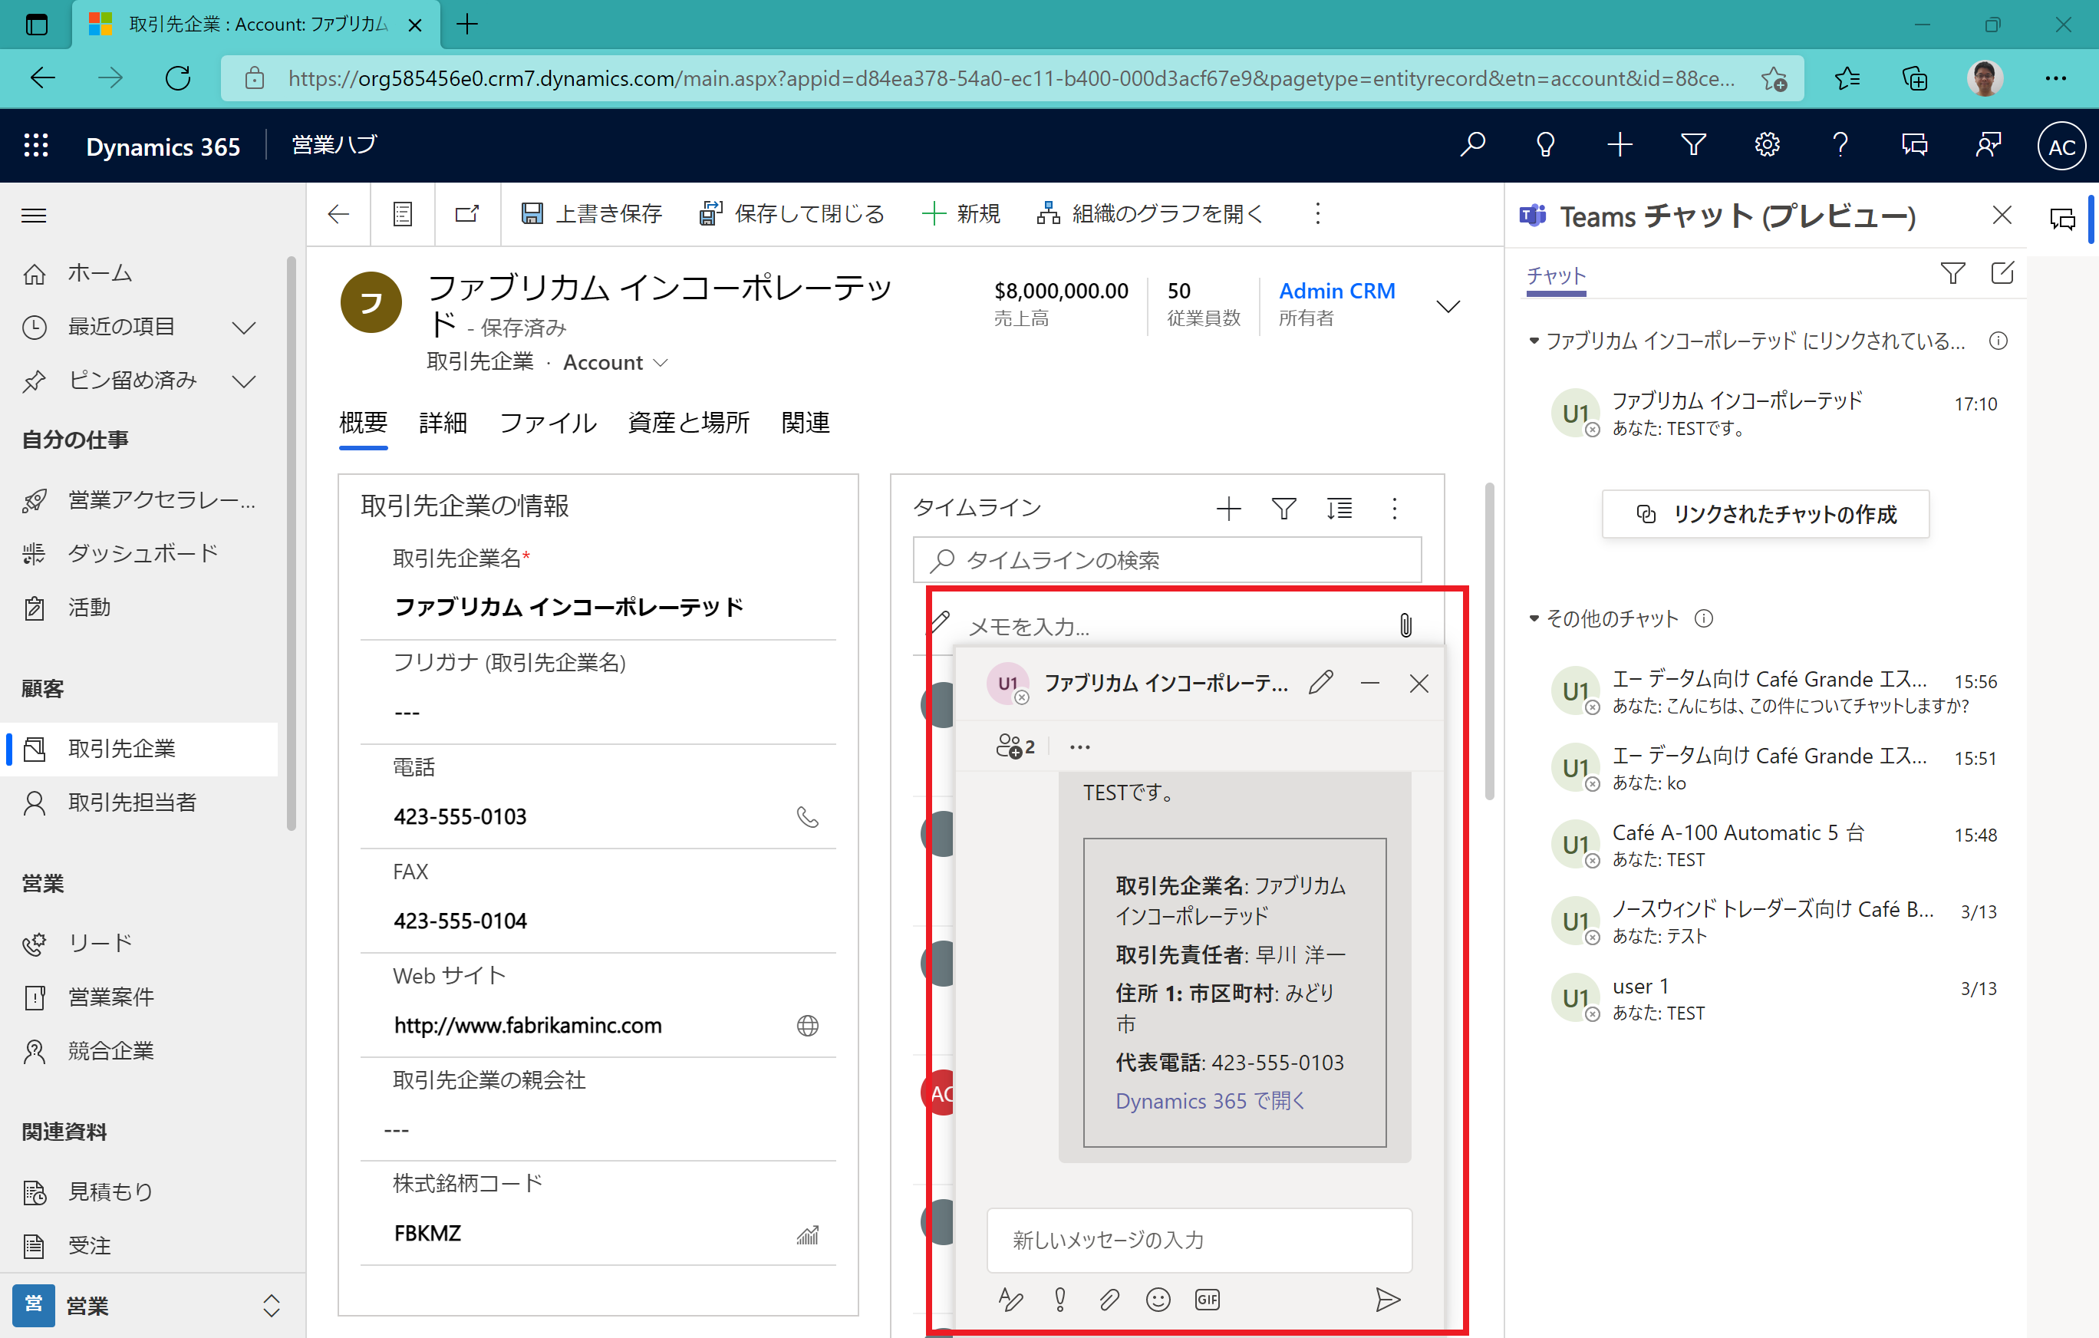Open more options ellipsis in chat popup
Viewport: 2099px width, 1338px height.
(1080, 747)
